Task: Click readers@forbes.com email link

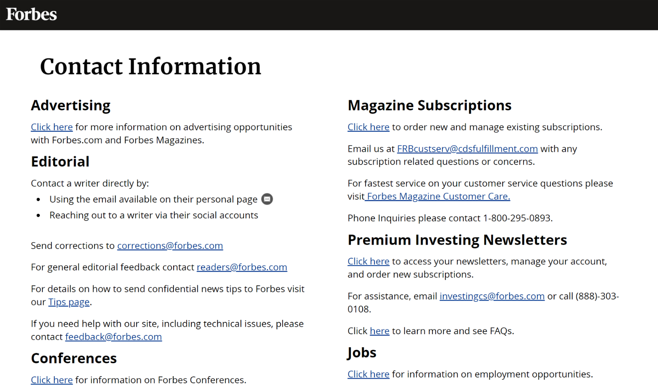Action: click(242, 267)
